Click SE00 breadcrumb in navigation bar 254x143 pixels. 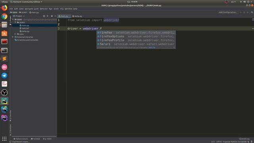pyautogui.click(x=14, y=12)
